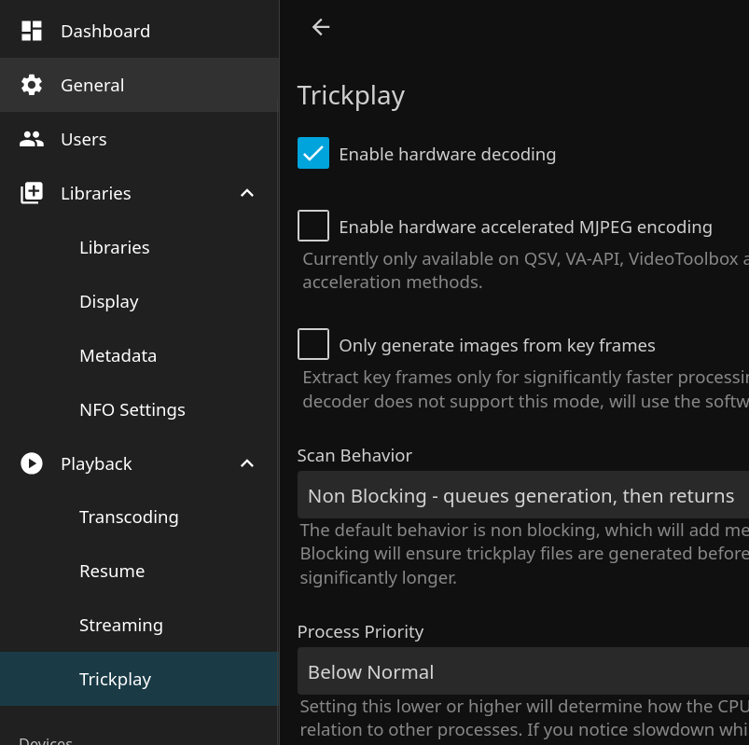Open the Display library settings
The width and height of the screenshot is (749, 745).
[x=108, y=301]
